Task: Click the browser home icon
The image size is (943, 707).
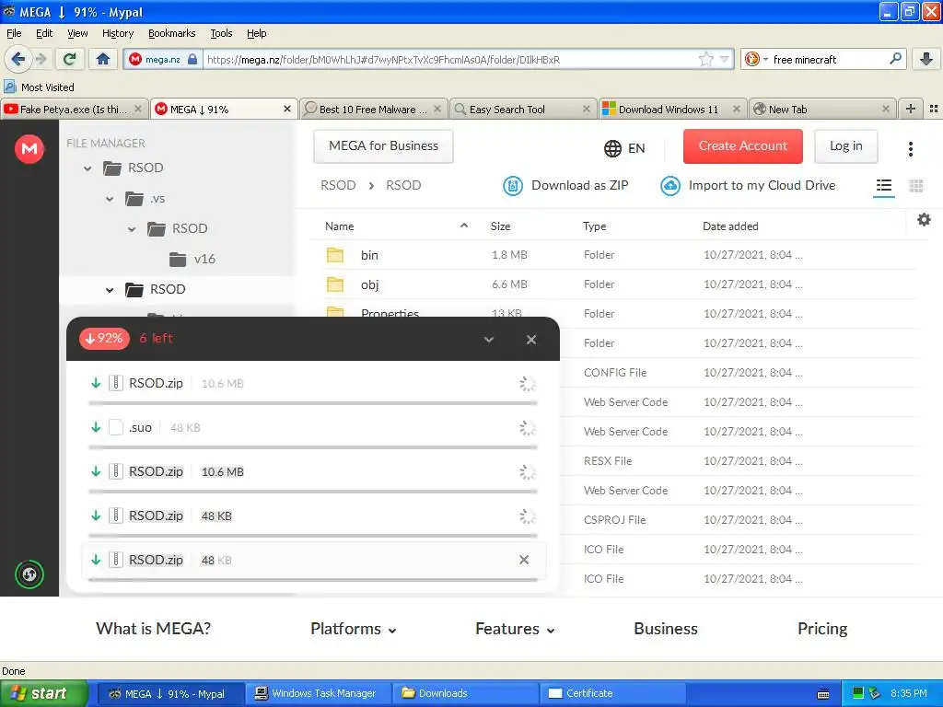Action: pos(103,59)
